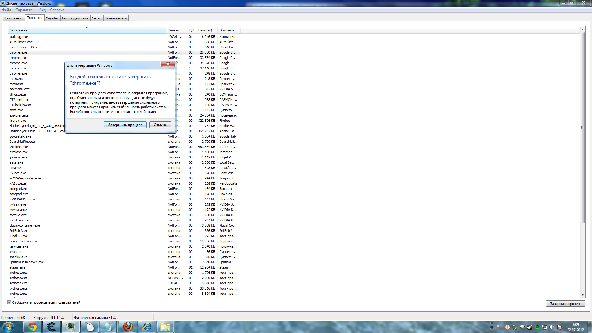Viewport: 592px width, 333px height.
Task: Click the Action Center flag tray icon
Action: coord(559,327)
